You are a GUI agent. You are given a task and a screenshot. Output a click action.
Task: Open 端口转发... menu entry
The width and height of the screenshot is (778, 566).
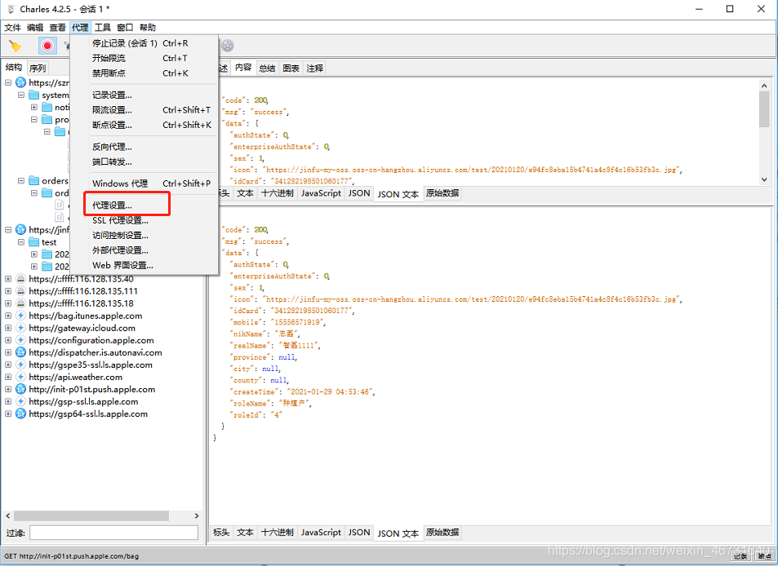tap(144, 161)
